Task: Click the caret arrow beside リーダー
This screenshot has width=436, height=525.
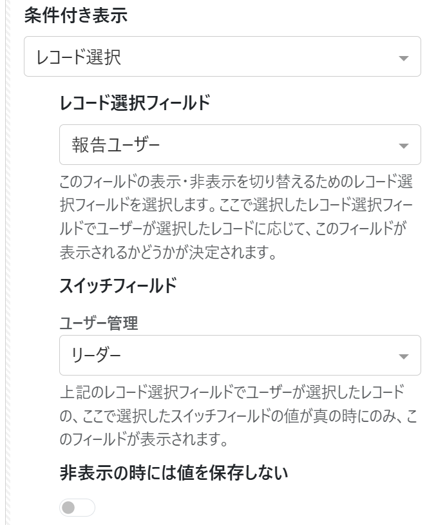Action: (404, 356)
